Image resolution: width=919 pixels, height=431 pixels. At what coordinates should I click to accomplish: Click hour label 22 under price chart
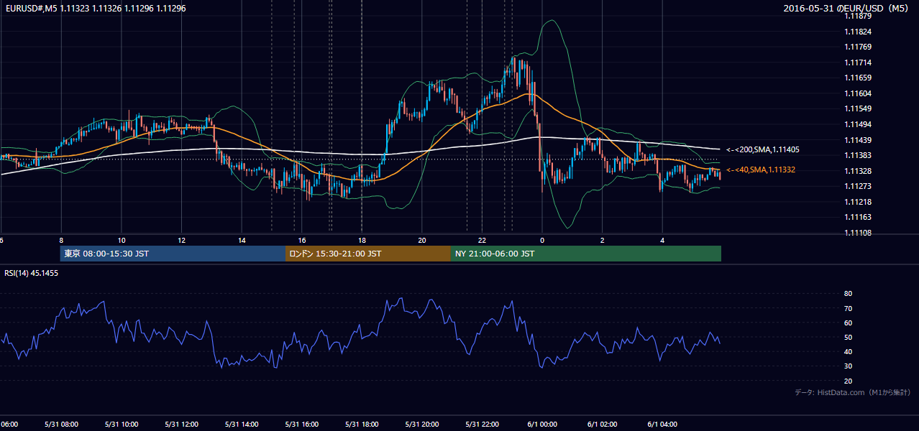coord(482,241)
